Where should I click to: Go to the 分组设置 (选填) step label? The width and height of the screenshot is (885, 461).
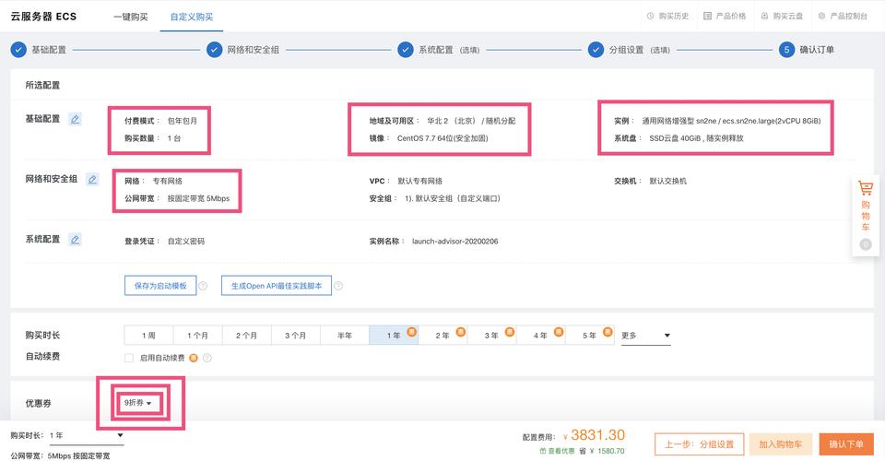pos(639,50)
